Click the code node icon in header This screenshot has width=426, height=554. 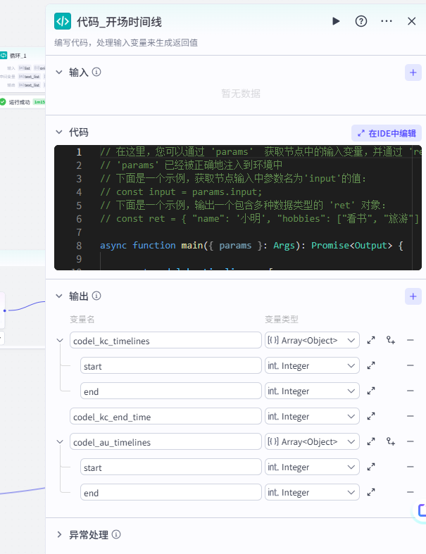(x=63, y=21)
